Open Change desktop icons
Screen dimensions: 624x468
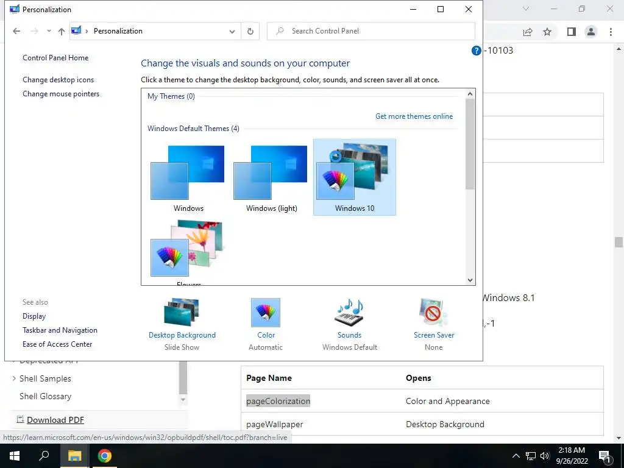(58, 80)
